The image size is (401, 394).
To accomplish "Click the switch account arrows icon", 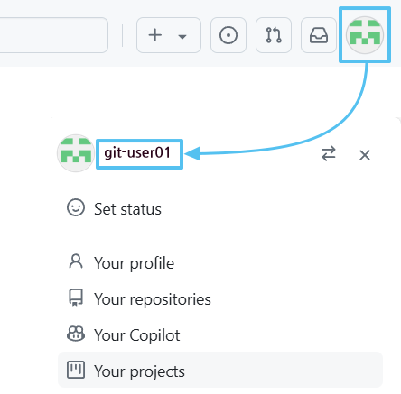I will click(329, 153).
